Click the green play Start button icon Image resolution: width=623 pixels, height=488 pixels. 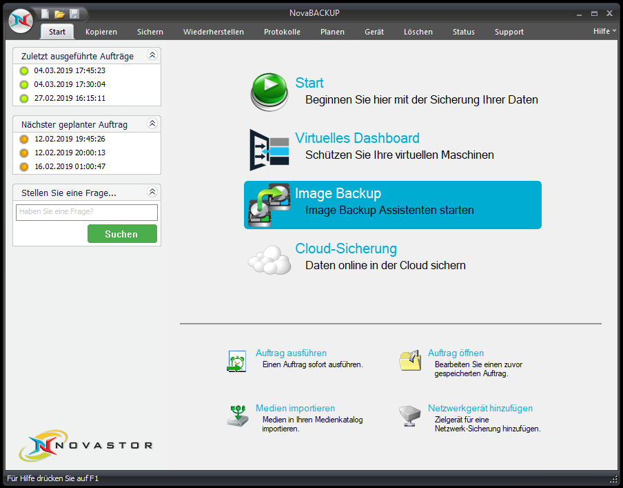(x=269, y=92)
